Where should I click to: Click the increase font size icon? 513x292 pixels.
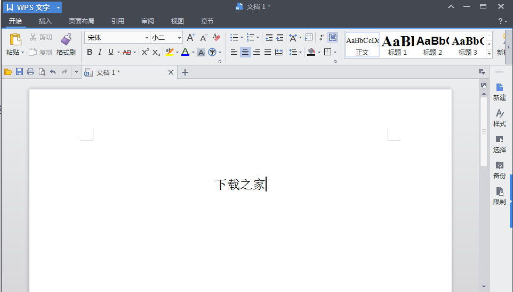tap(190, 38)
